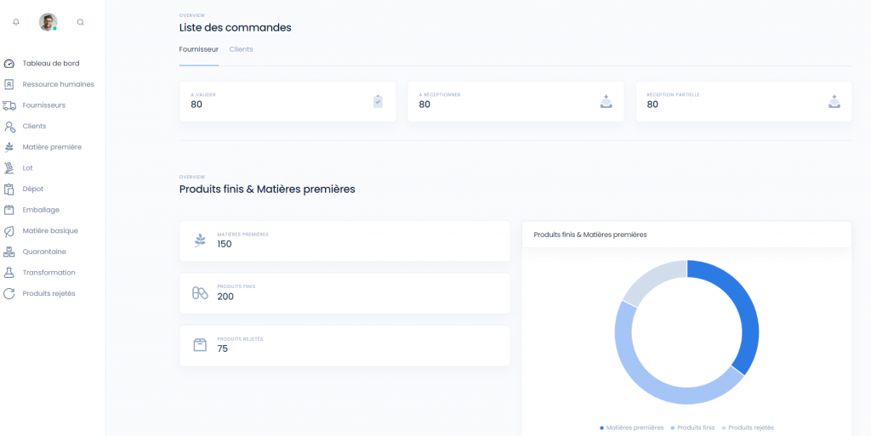Click the Transformation flask icon
This screenshot has height=436, width=871.
(9, 273)
